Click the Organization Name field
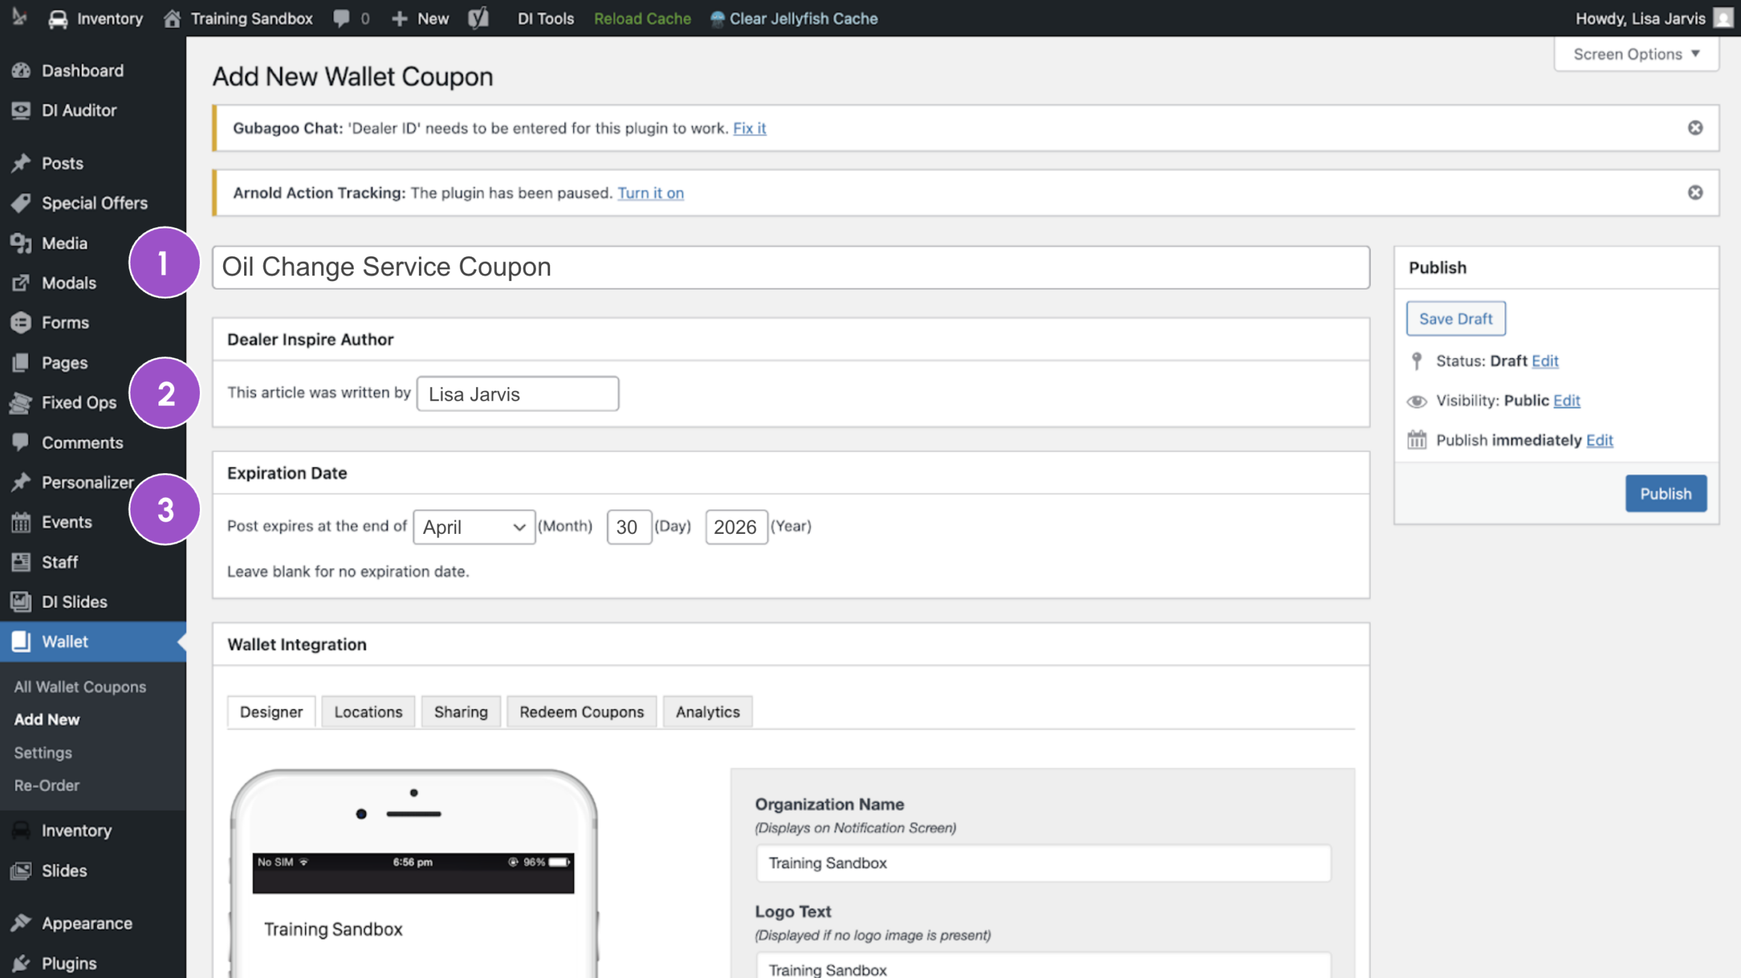The height and width of the screenshot is (978, 1741). (1044, 863)
